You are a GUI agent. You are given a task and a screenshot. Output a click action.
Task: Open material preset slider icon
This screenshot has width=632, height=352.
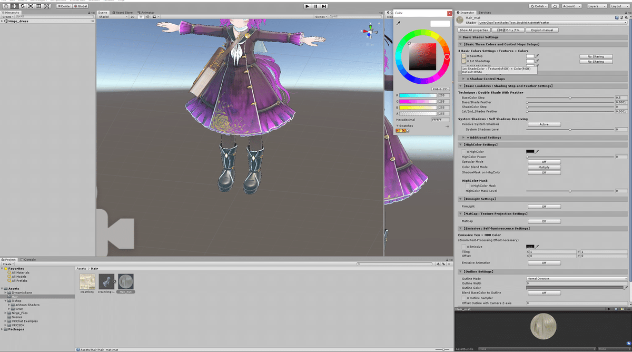(x=621, y=18)
